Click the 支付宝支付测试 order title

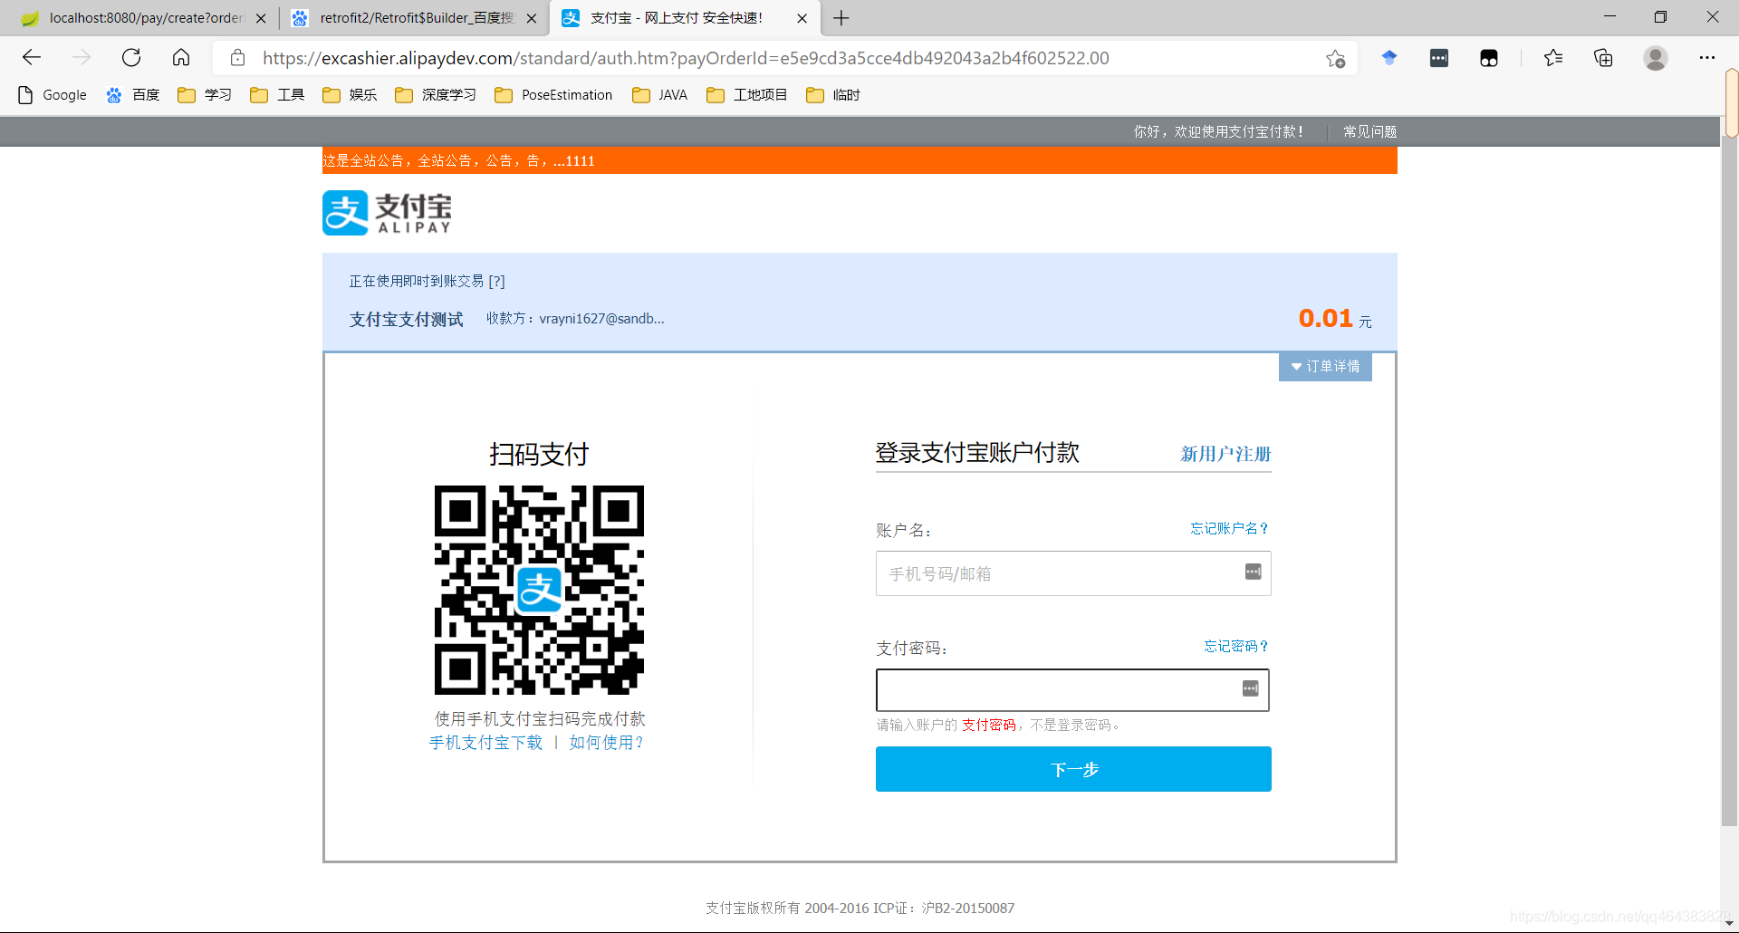[x=407, y=320]
